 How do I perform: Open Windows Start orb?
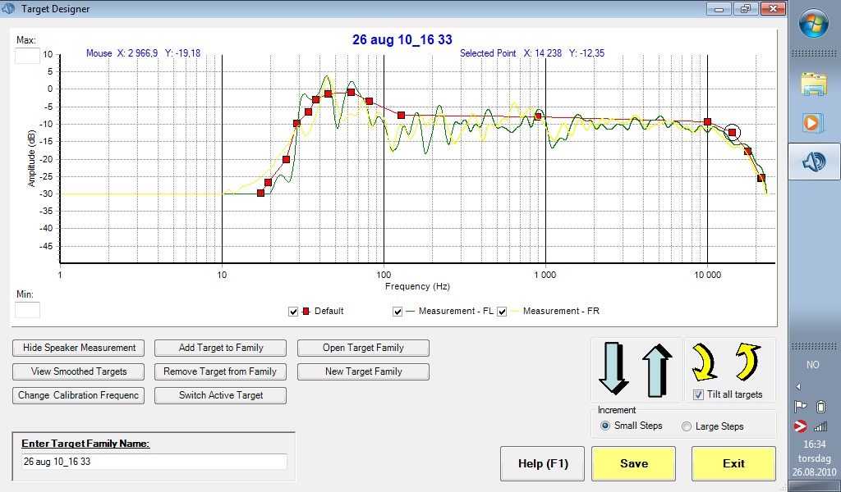[x=814, y=22]
